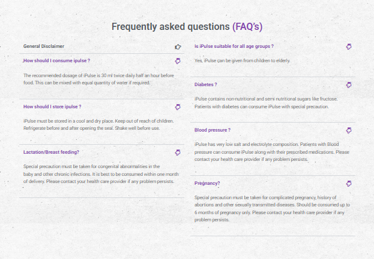Toggle the "Lactation/Breast feeding?" question title
374x259 pixels.
(x=51, y=153)
